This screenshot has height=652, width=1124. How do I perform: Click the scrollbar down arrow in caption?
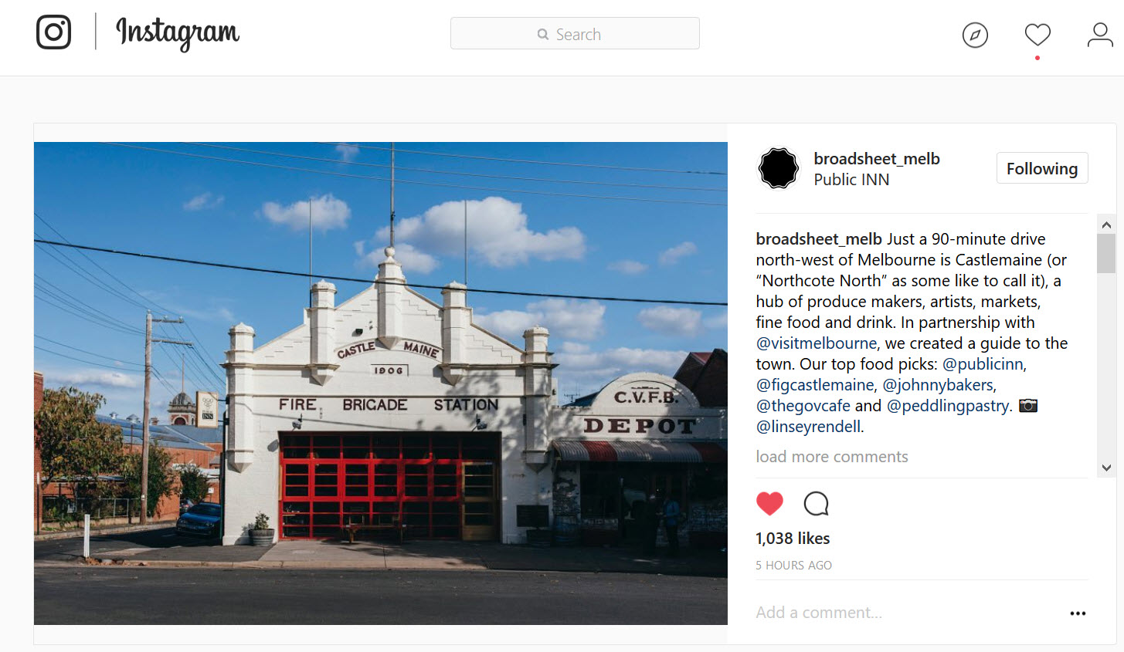point(1106,468)
